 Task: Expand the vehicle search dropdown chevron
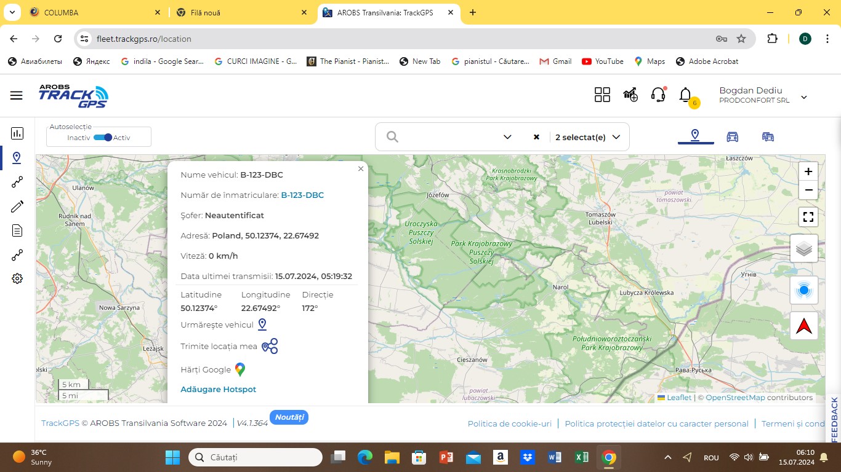(x=507, y=137)
